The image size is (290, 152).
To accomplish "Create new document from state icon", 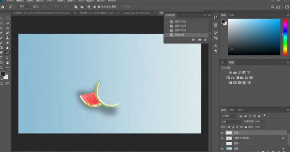I will [193, 40].
